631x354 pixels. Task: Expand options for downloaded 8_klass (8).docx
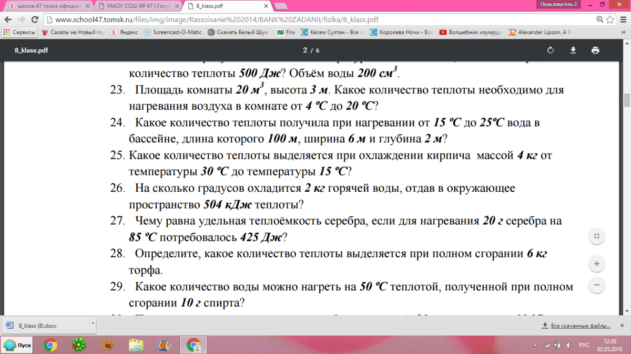93,324
